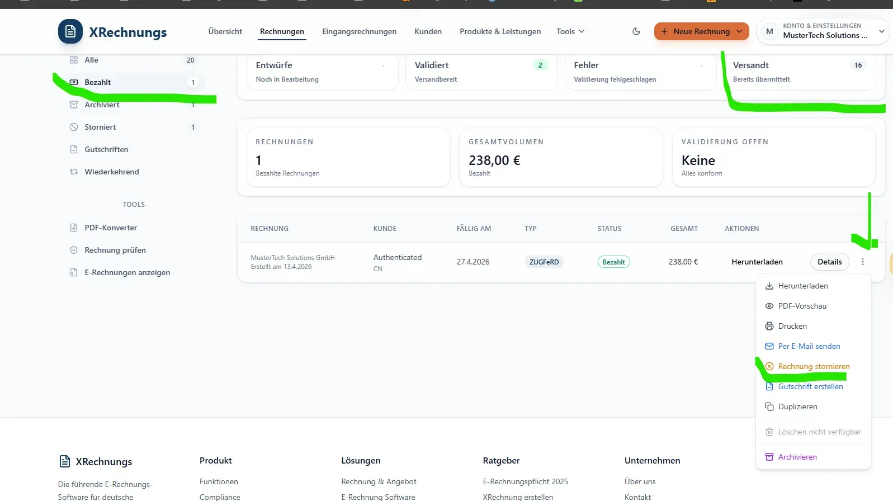
Task: Click the Details button for the invoice
Action: point(829,262)
